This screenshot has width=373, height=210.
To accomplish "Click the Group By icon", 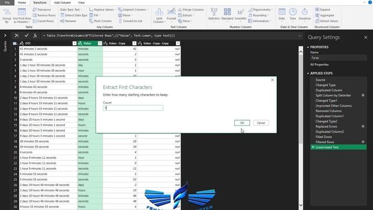I will point(6,16).
